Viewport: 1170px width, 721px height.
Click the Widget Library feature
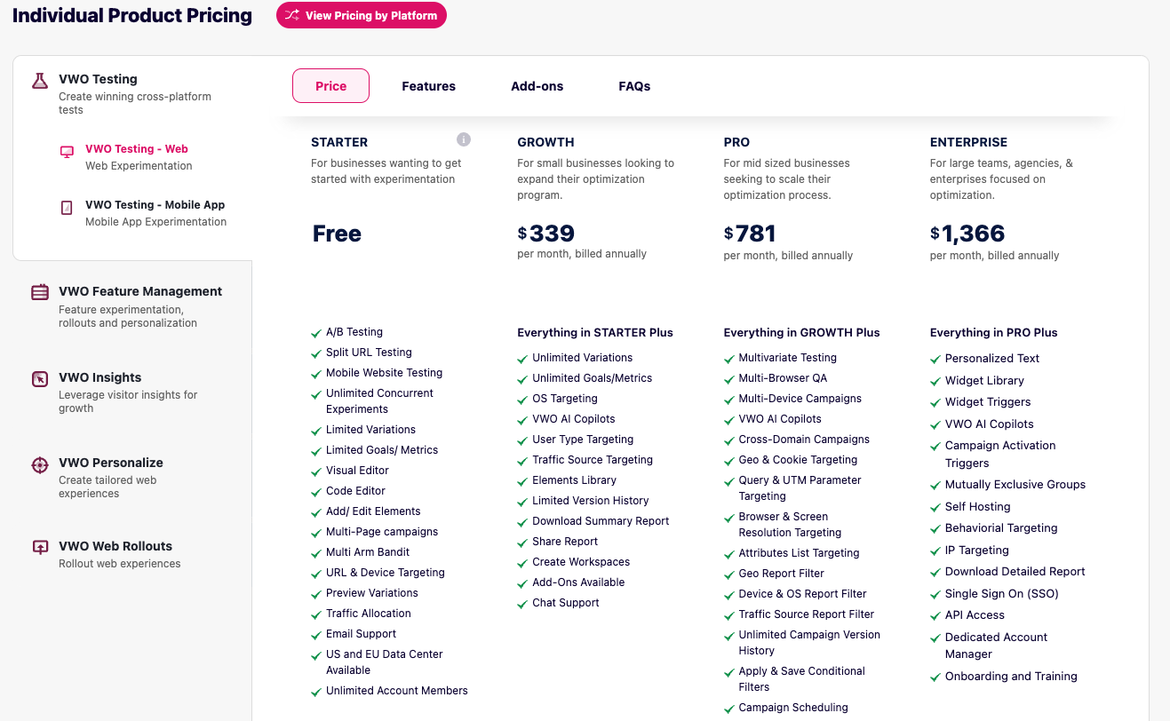(984, 381)
